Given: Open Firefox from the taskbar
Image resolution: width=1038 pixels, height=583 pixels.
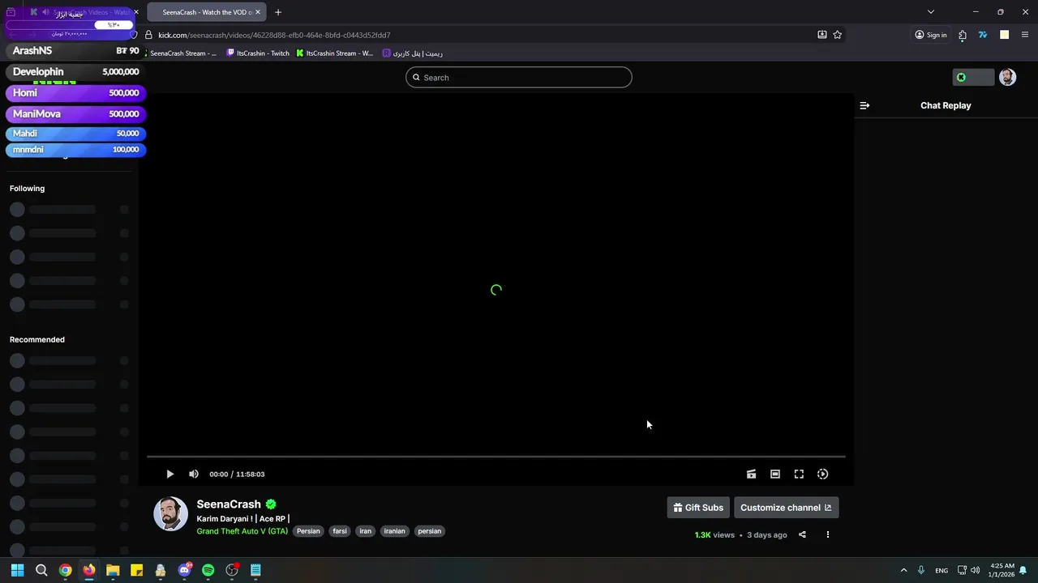Looking at the screenshot, I should click(88, 570).
